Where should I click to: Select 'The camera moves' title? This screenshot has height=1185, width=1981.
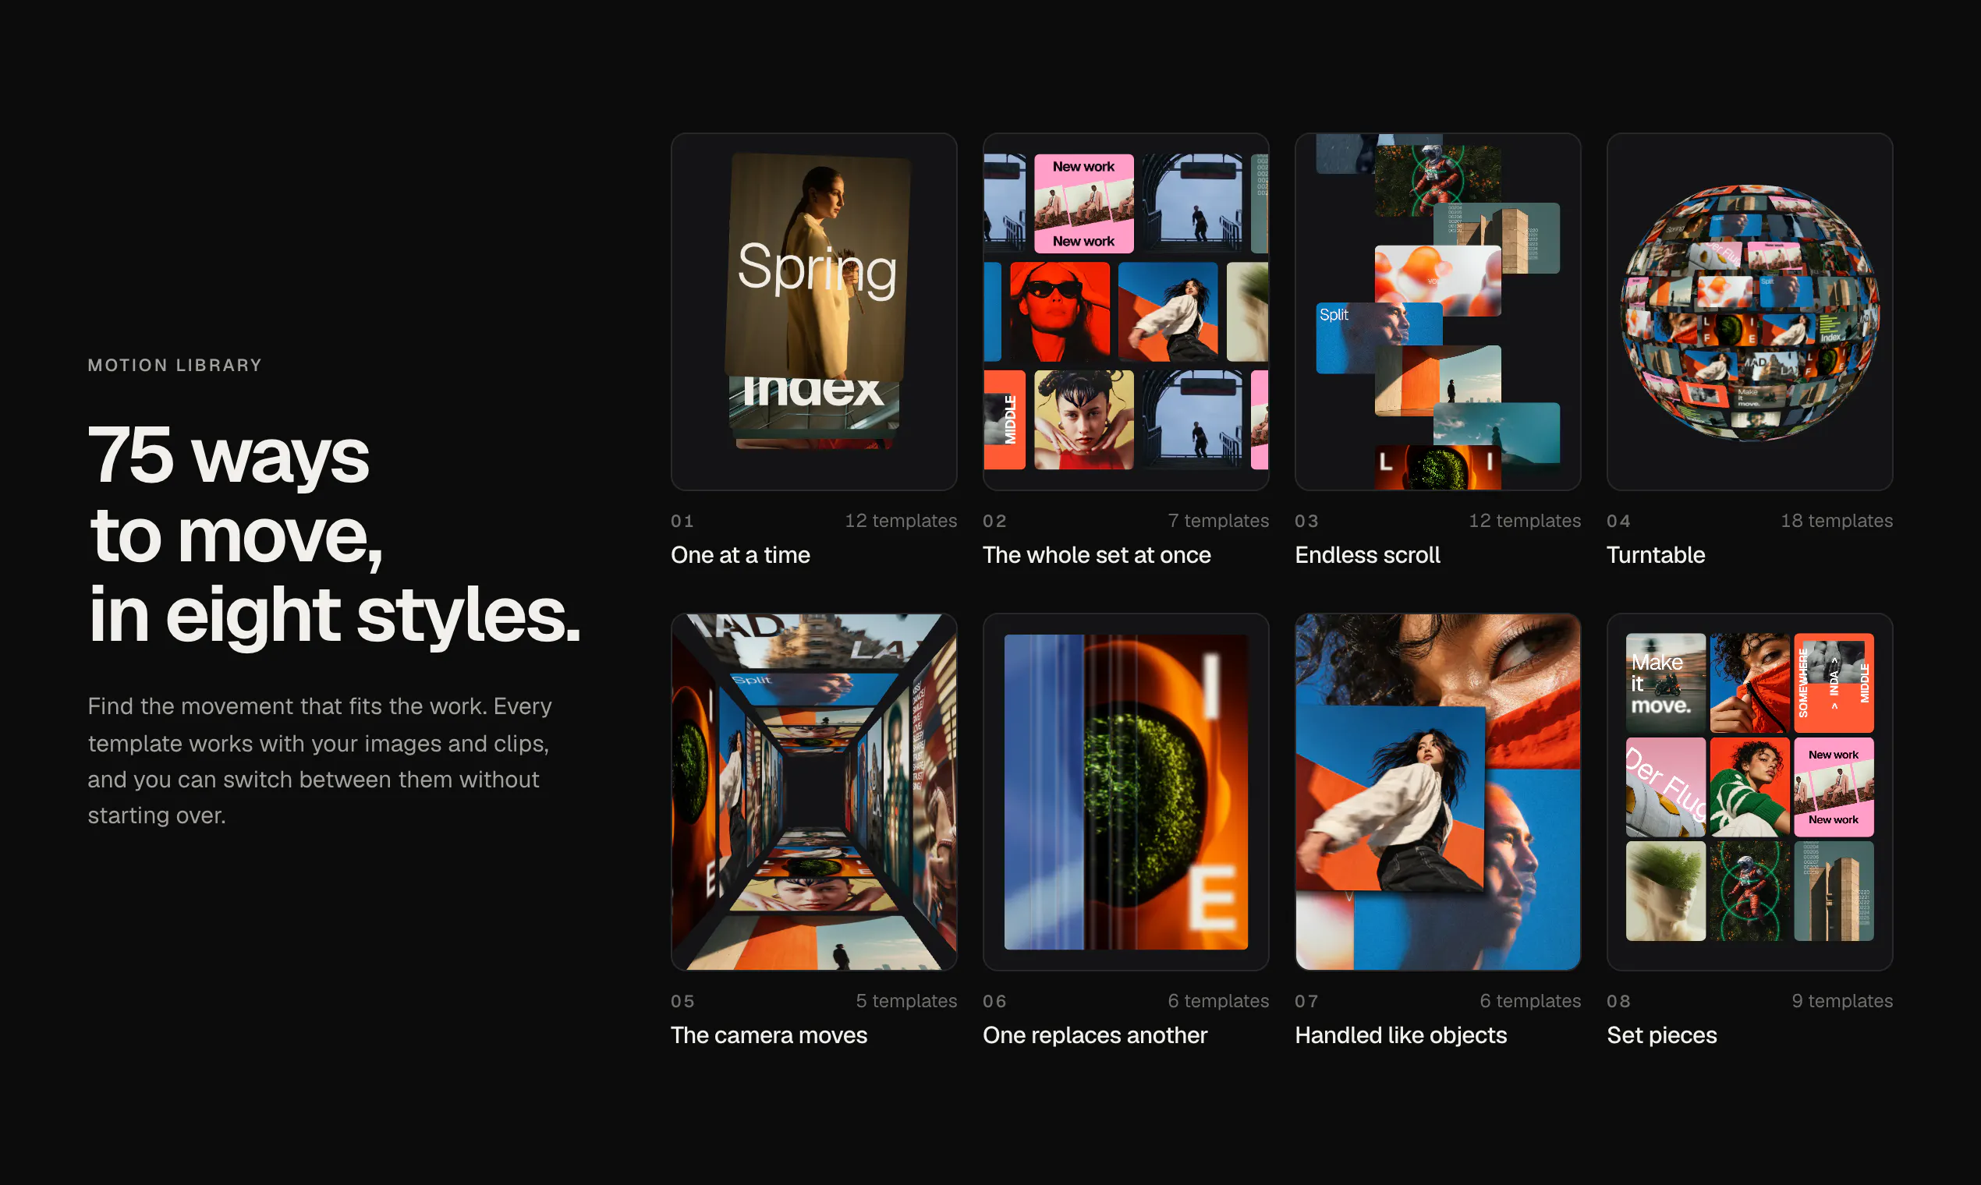coord(769,1035)
